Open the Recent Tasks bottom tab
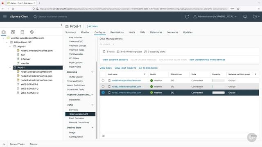Viewport: 262px width, 147px height. point(17,144)
